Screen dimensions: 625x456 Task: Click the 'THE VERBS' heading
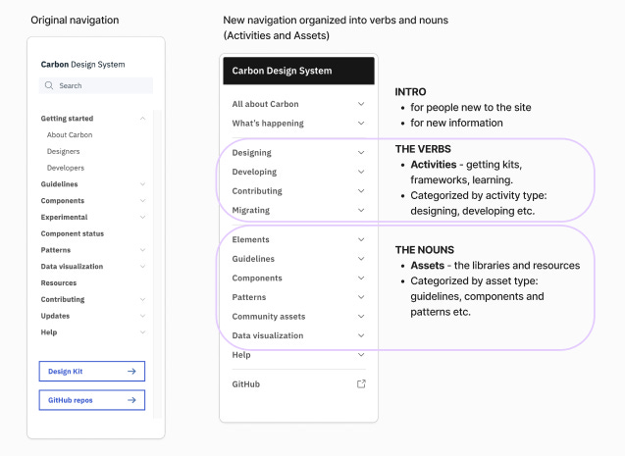423,149
